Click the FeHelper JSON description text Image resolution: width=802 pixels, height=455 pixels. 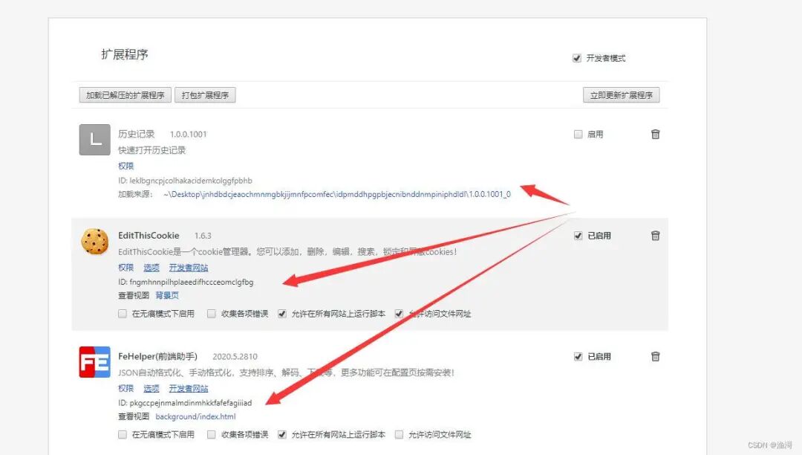(x=286, y=372)
